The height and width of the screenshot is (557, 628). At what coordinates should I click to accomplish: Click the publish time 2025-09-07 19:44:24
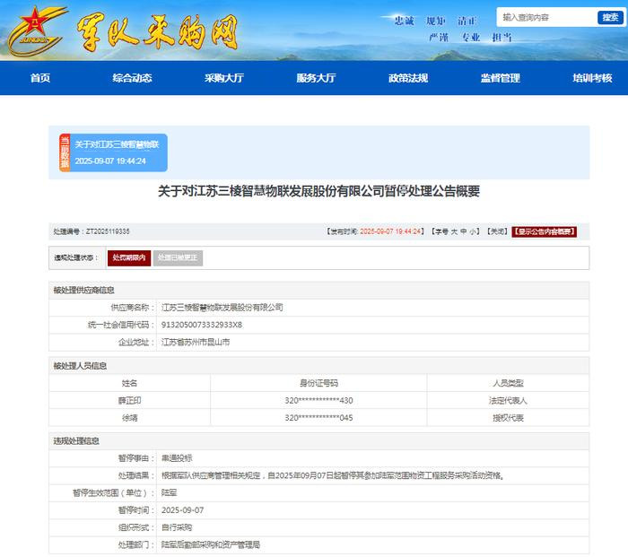(x=390, y=231)
